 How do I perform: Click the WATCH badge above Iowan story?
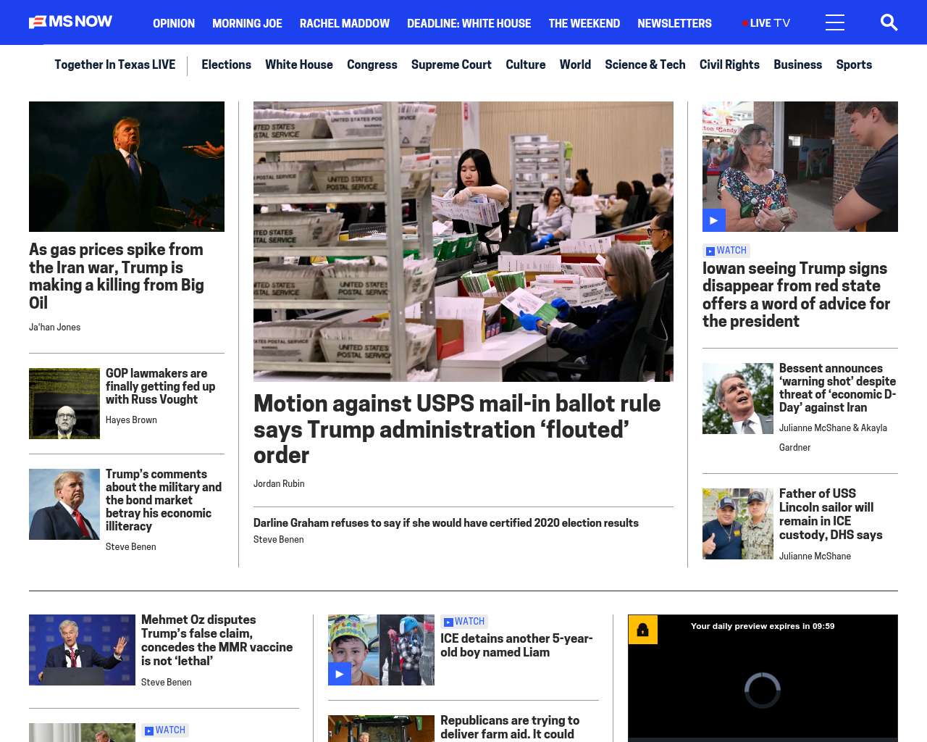pyautogui.click(x=726, y=251)
